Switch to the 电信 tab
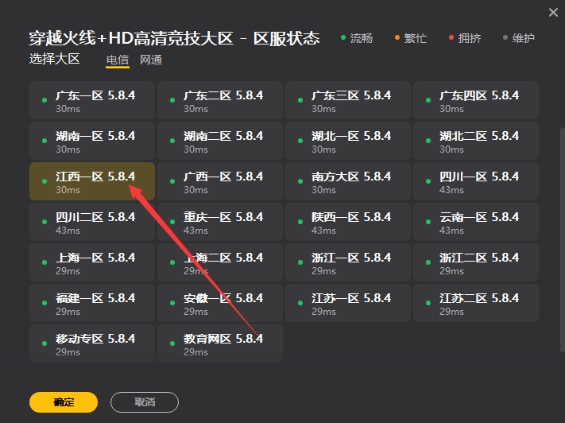This screenshot has height=423, width=565. (x=118, y=60)
